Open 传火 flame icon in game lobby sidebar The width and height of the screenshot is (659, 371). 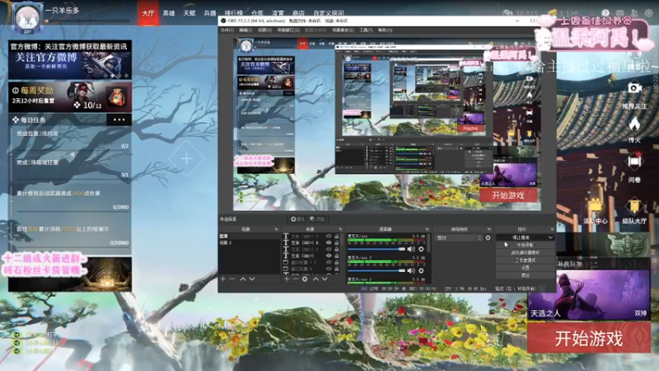[634, 124]
